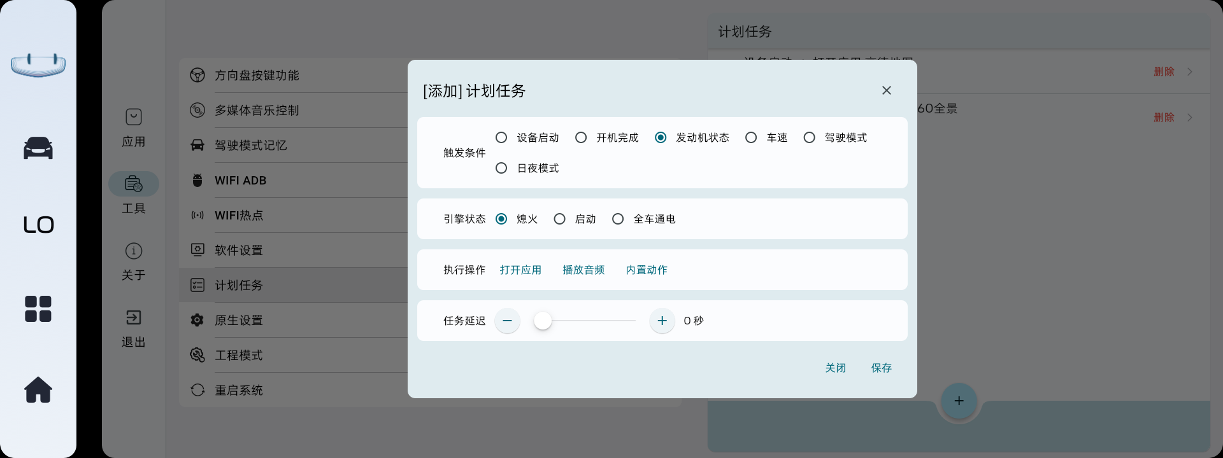
Task: Set engine state to 启动
Action: tap(559, 219)
